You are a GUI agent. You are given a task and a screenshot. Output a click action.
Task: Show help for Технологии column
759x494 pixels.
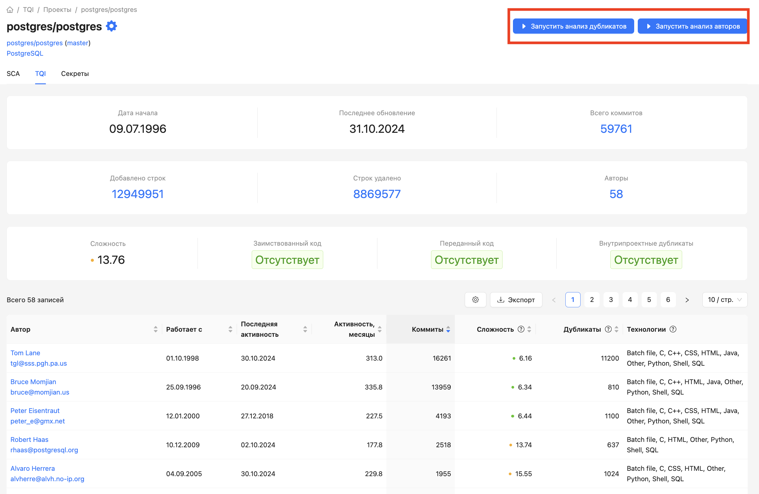[673, 329]
